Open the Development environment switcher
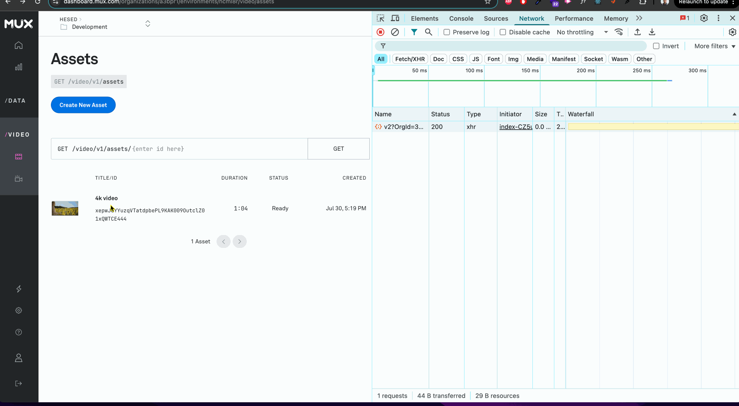739x406 pixels. (148, 24)
